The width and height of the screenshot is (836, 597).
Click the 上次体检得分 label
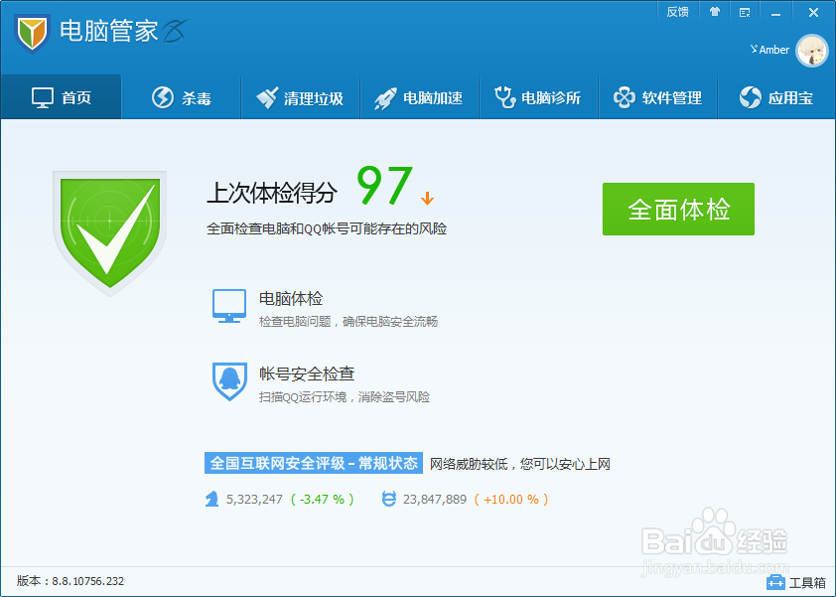pyautogui.click(x=272, y=193)
